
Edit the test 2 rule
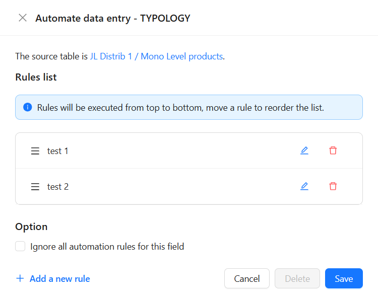click(304, 186)
